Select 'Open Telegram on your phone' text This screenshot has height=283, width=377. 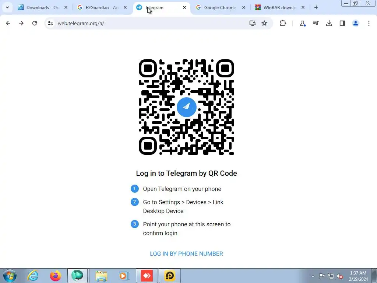point(182,189)
